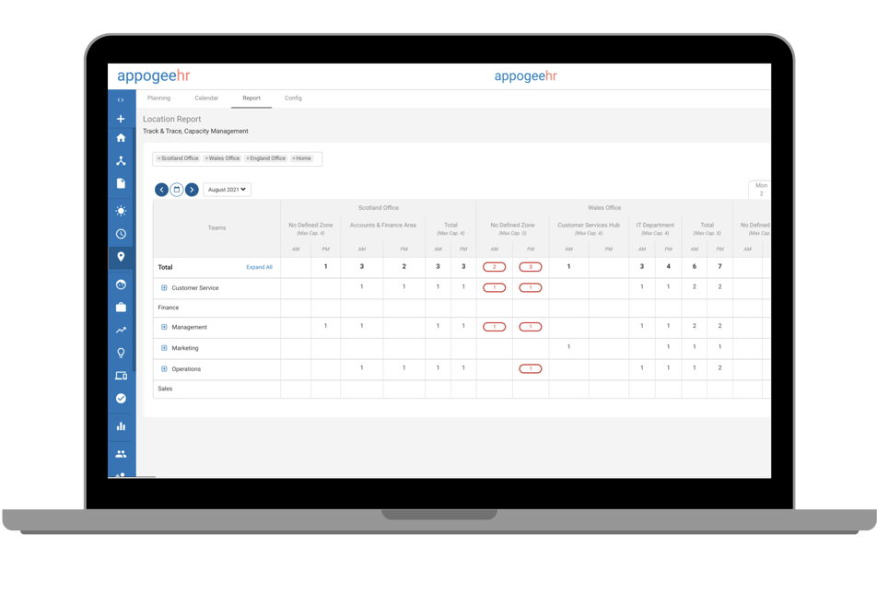Open the document page icon
Viewport: 877px width, 593px height.
[x=121, y=183]
